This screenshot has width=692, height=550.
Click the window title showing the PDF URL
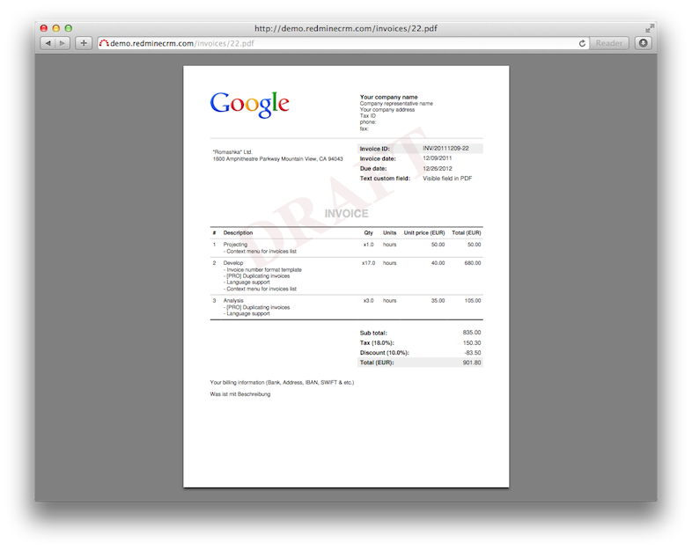[x=345, y=28]
